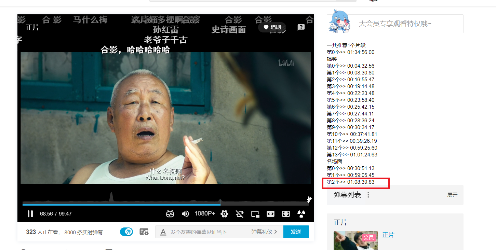The width and height of the screenshot is (496, 250).
Task: Jump to 搞笑 clip 00:39:26.19
Action: [352, 141]
